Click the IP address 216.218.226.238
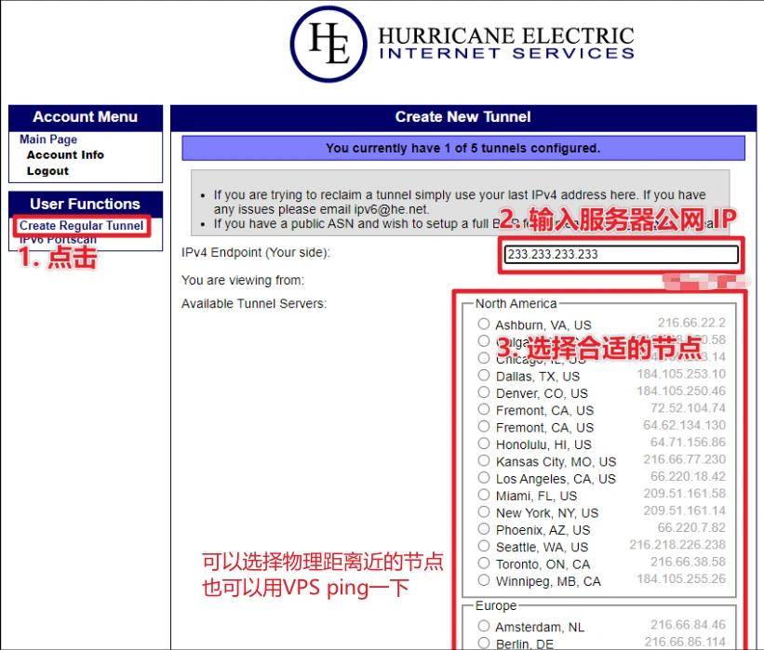The height and width of the screenshot is (650, 764). pyautogui.click(x=677, y=544)
